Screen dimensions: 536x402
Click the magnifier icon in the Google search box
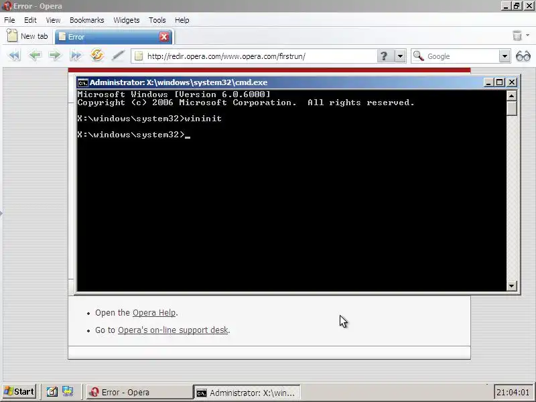418,56
